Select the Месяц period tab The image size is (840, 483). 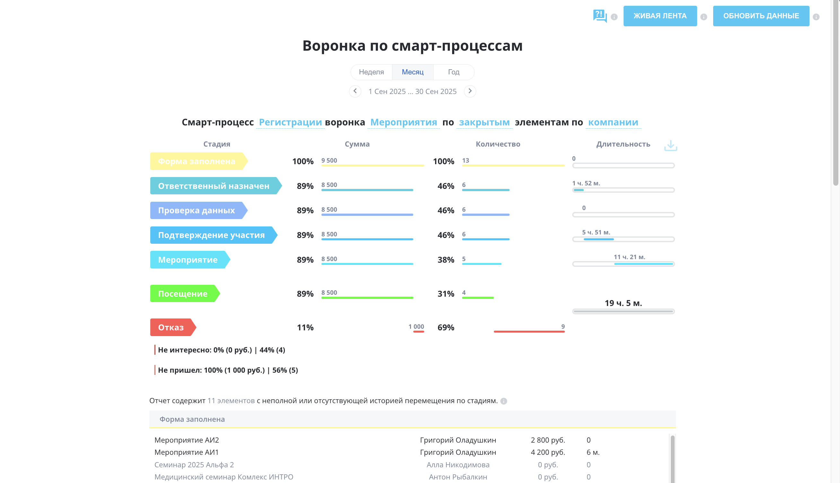pos(412,72)
